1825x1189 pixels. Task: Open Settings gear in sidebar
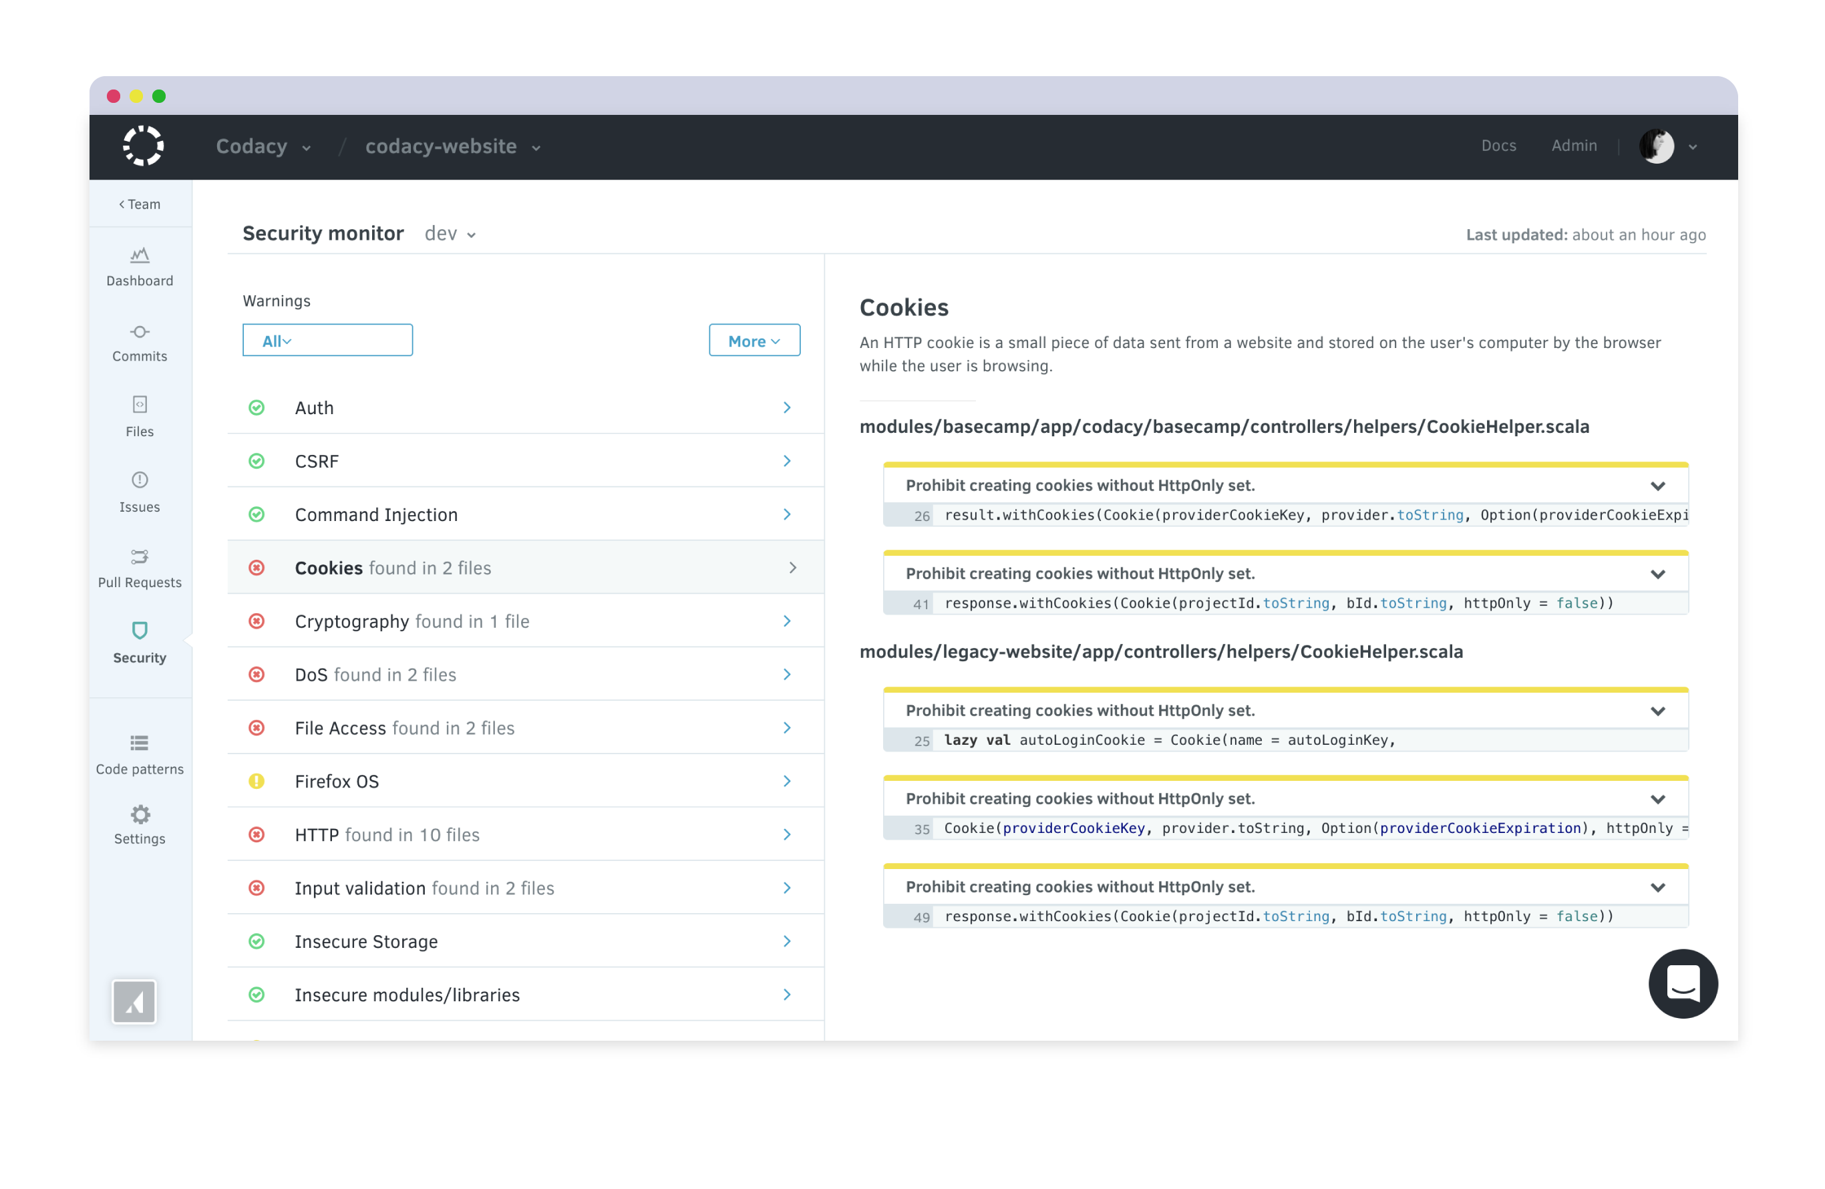(x=140, y=814)
